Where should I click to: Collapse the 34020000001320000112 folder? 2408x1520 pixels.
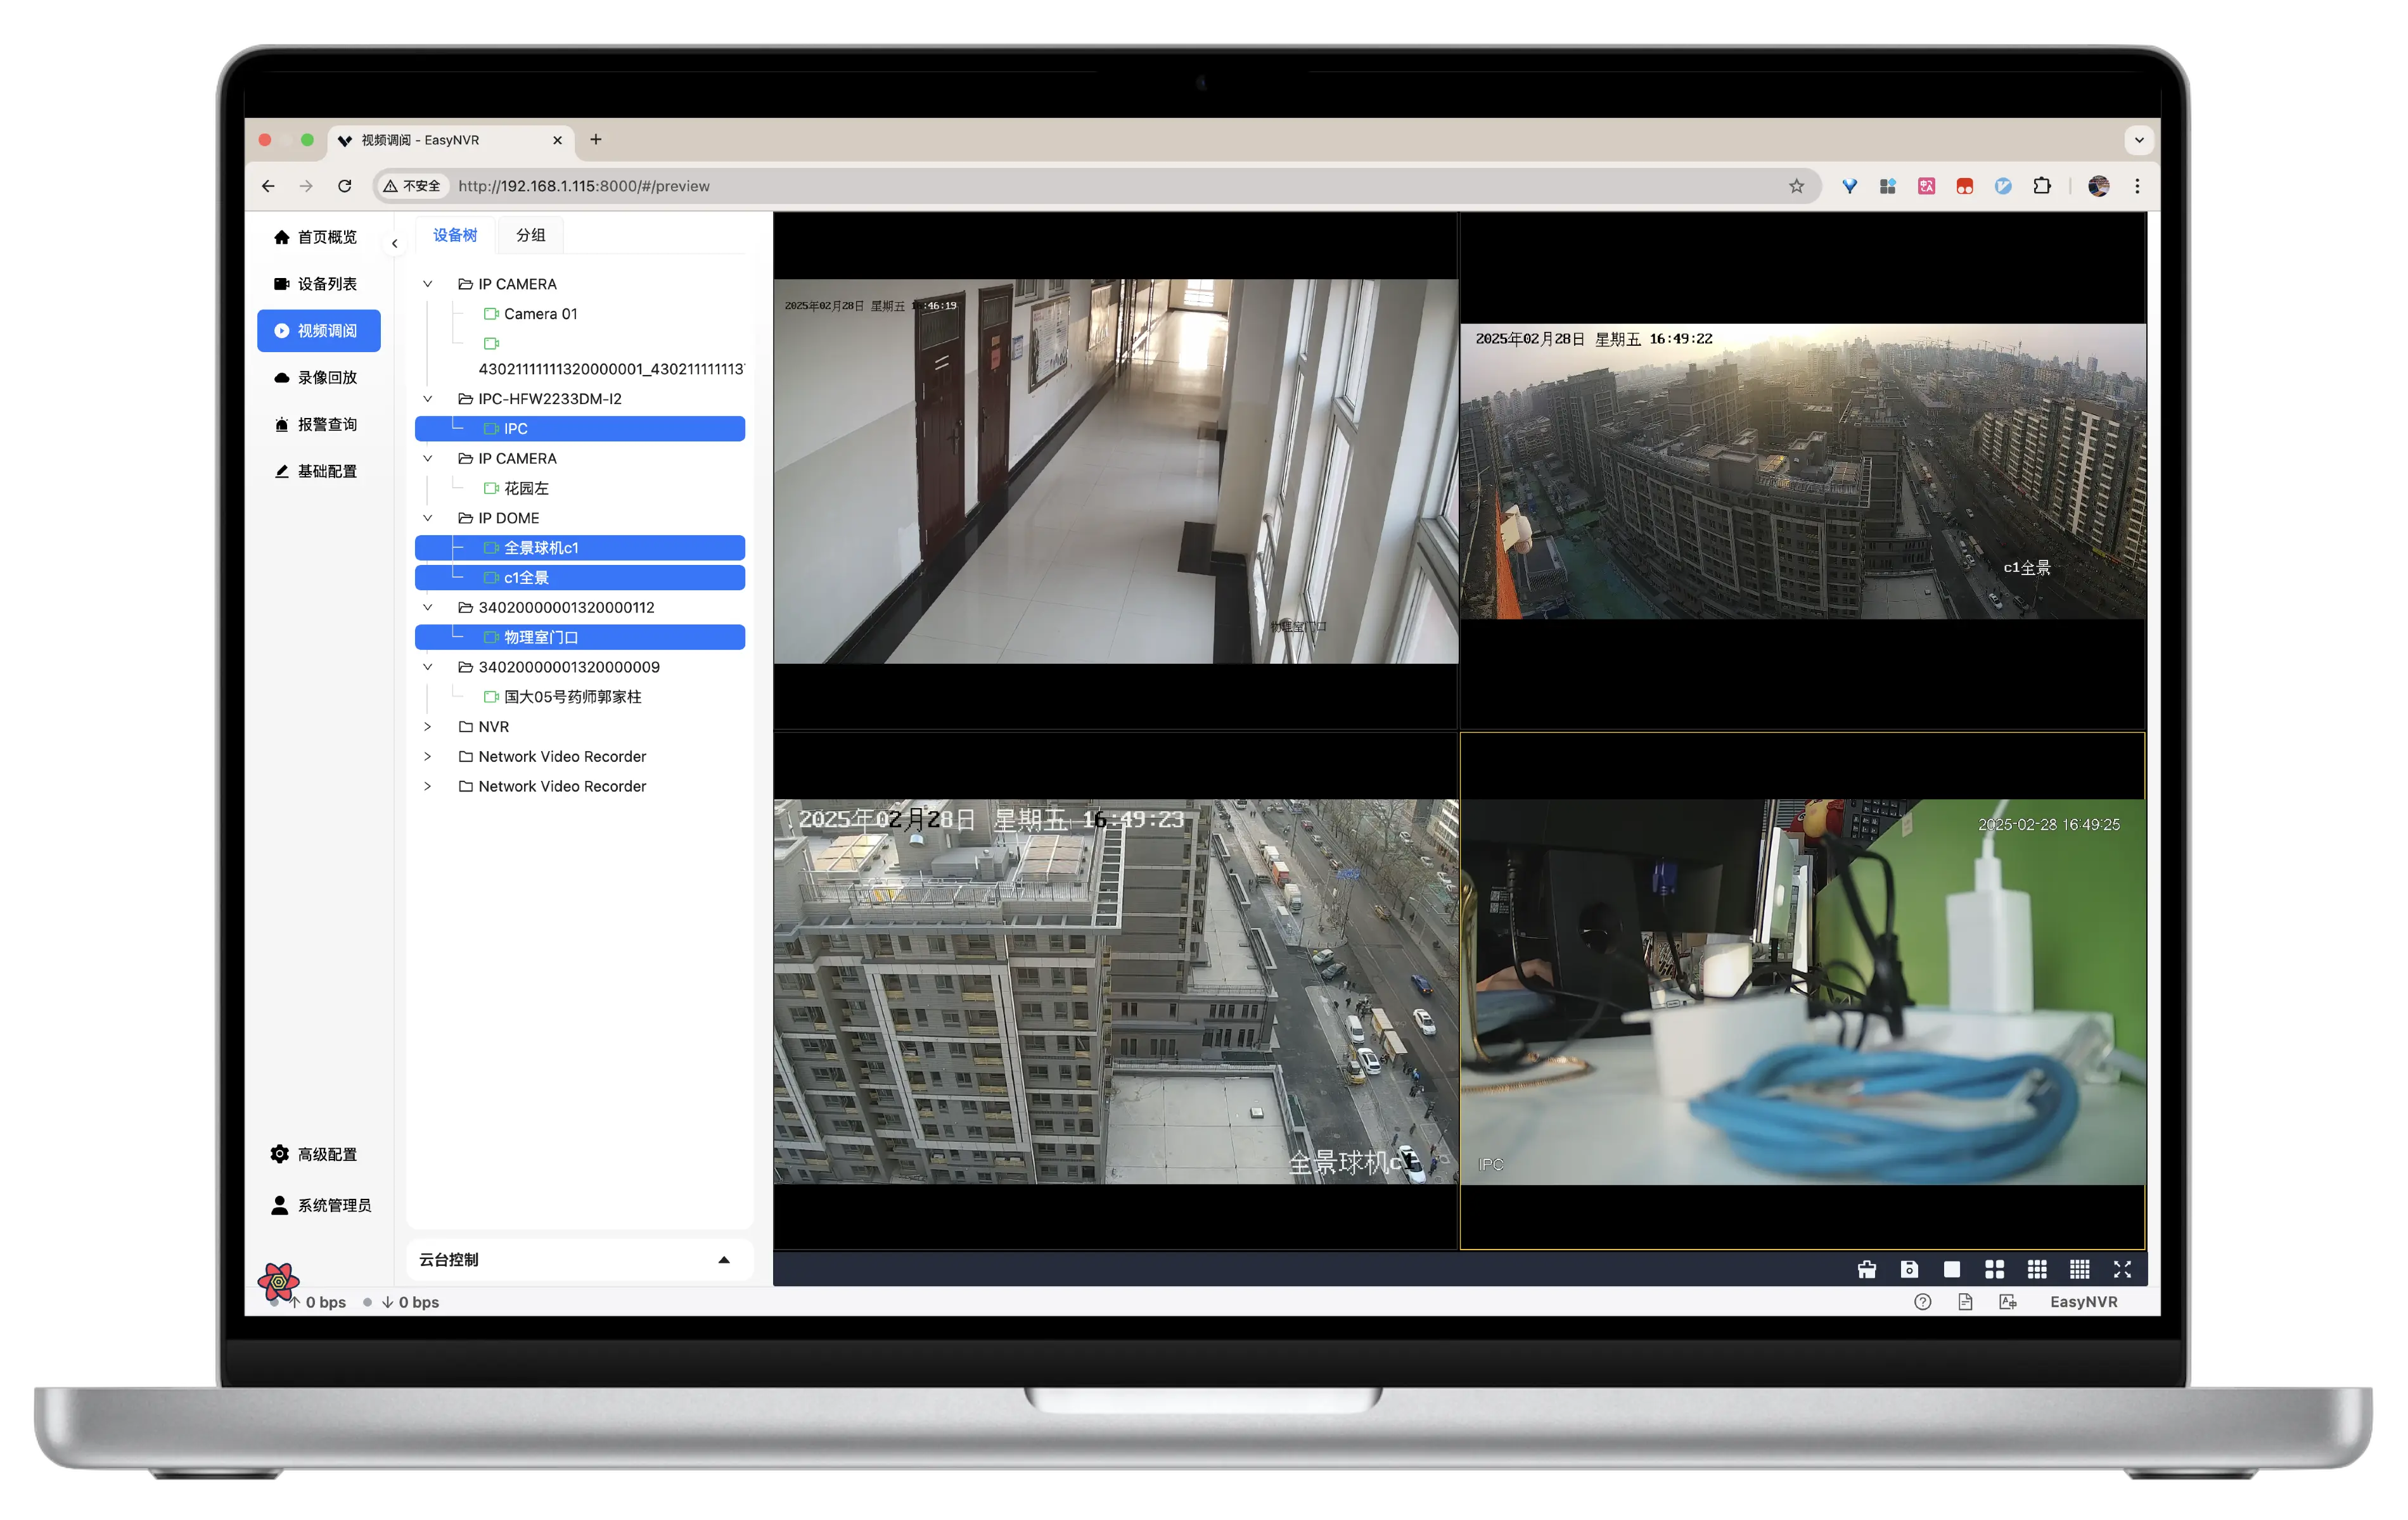[x=427, y=607]
